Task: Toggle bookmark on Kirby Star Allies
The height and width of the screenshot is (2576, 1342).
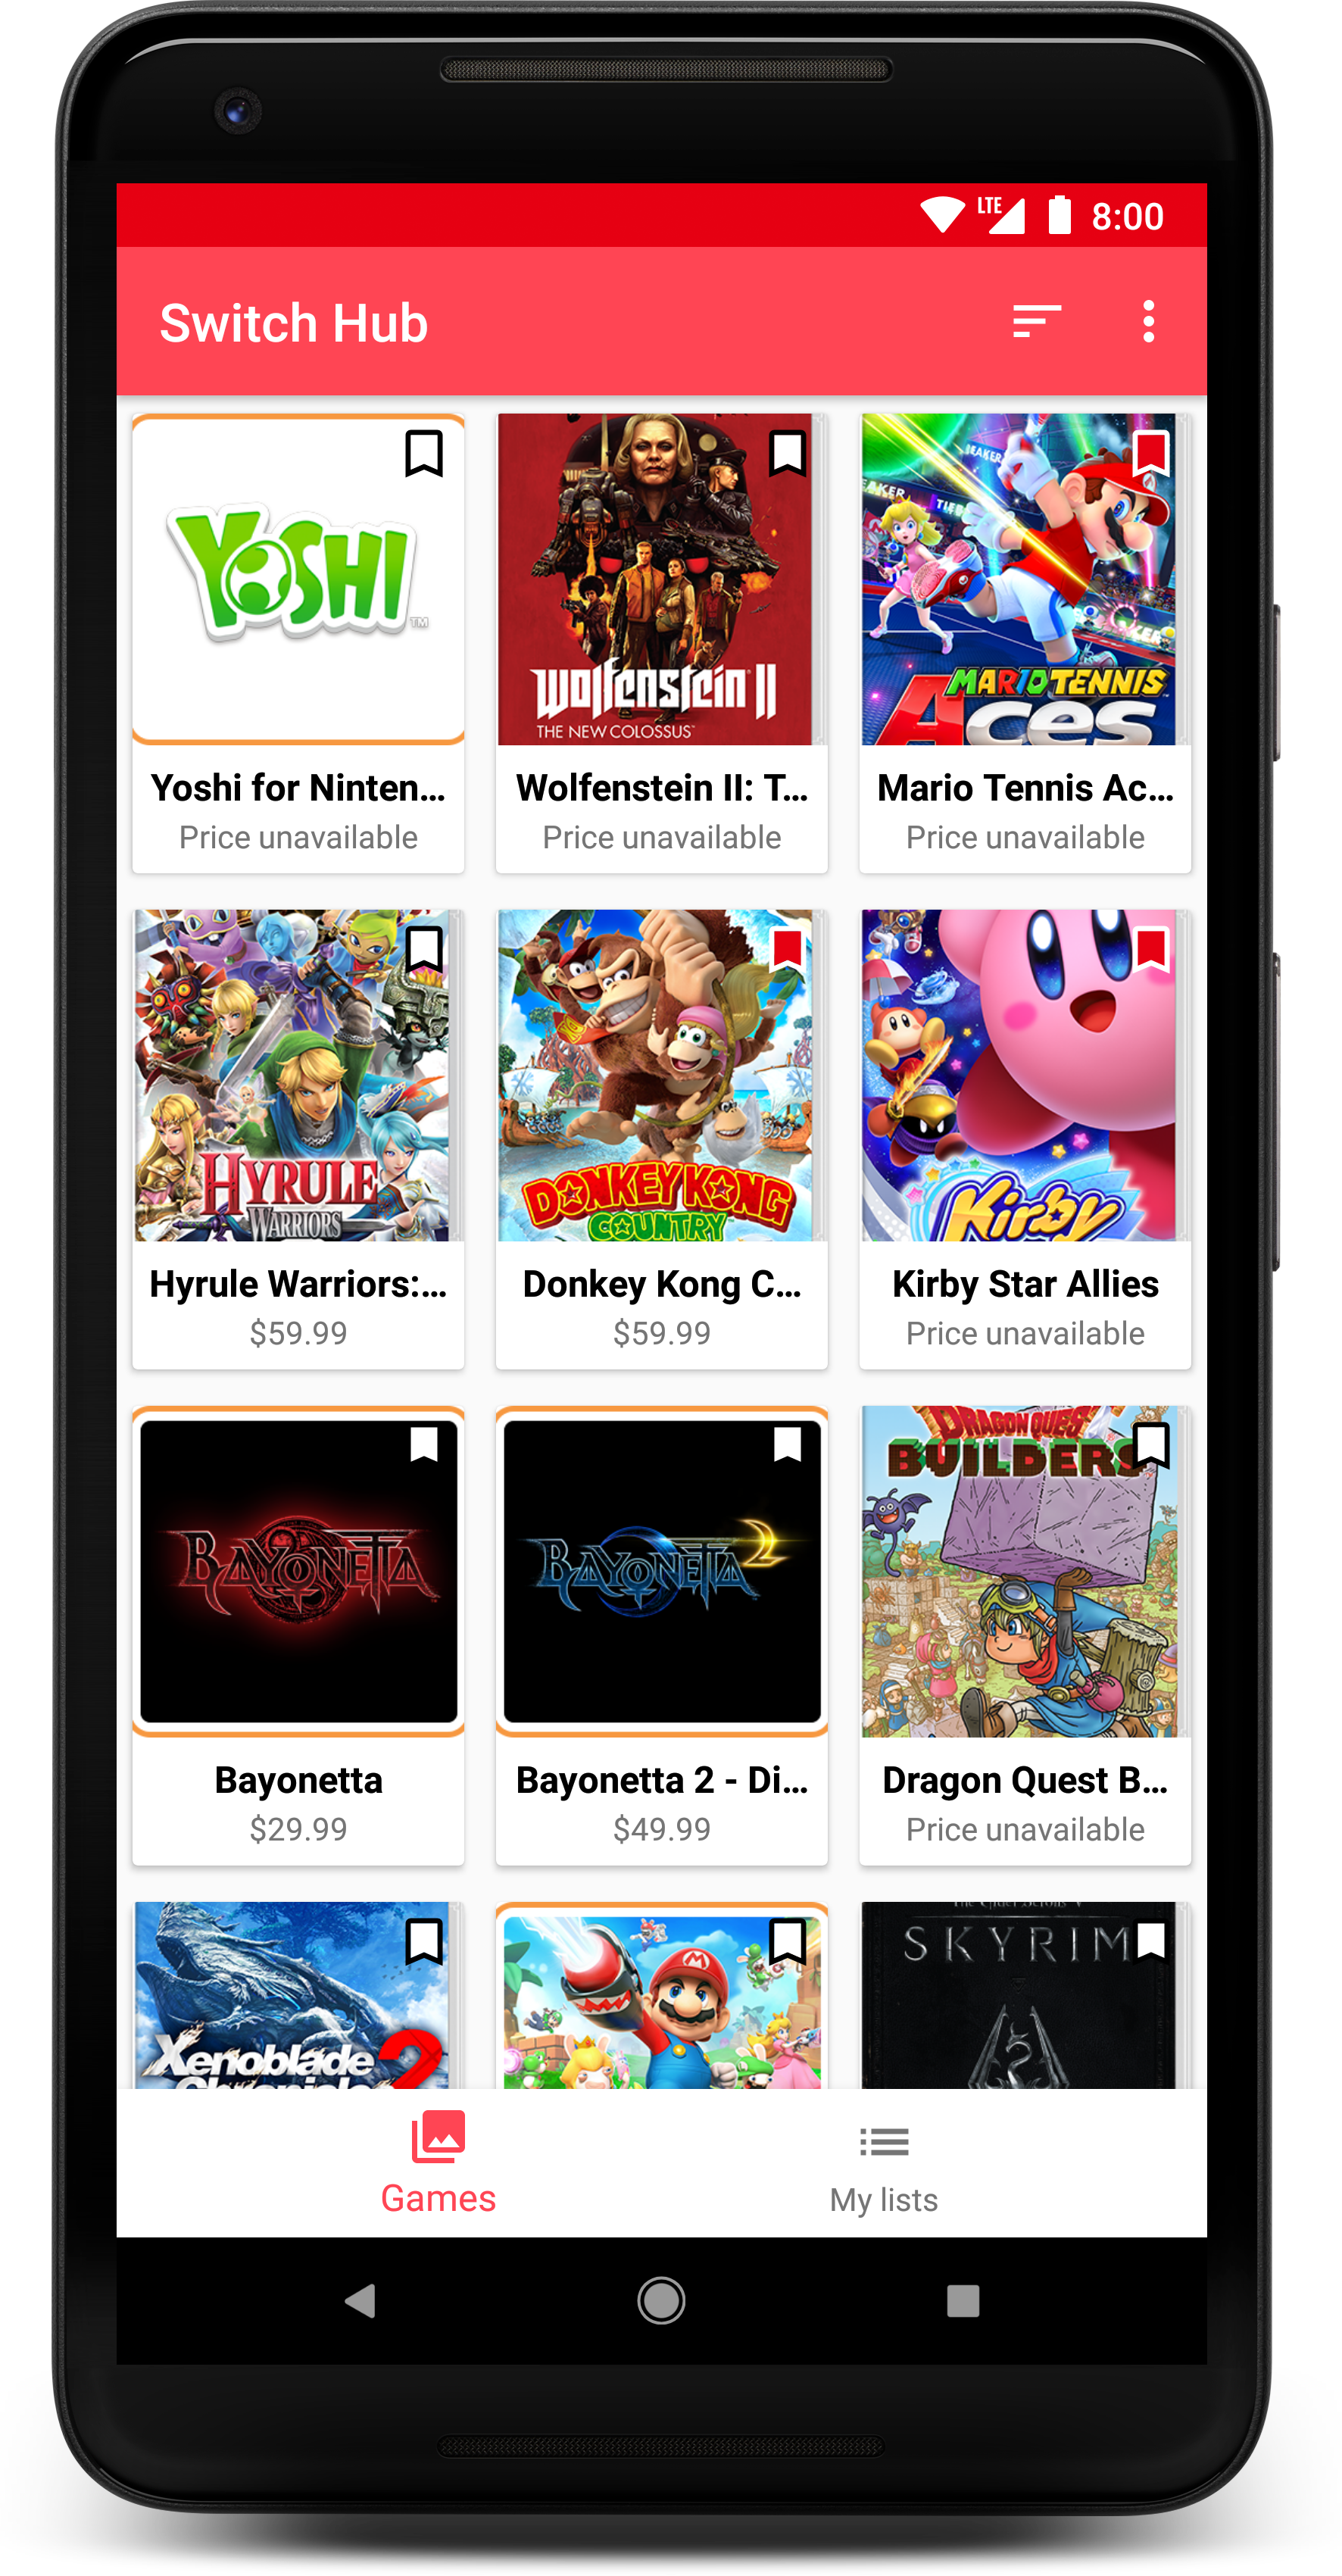Action: pyautogui.click(x=1151, y=950)
